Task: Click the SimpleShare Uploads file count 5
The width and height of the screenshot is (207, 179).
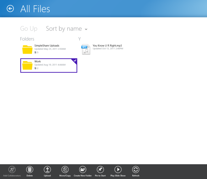Action: pos(36,52)
